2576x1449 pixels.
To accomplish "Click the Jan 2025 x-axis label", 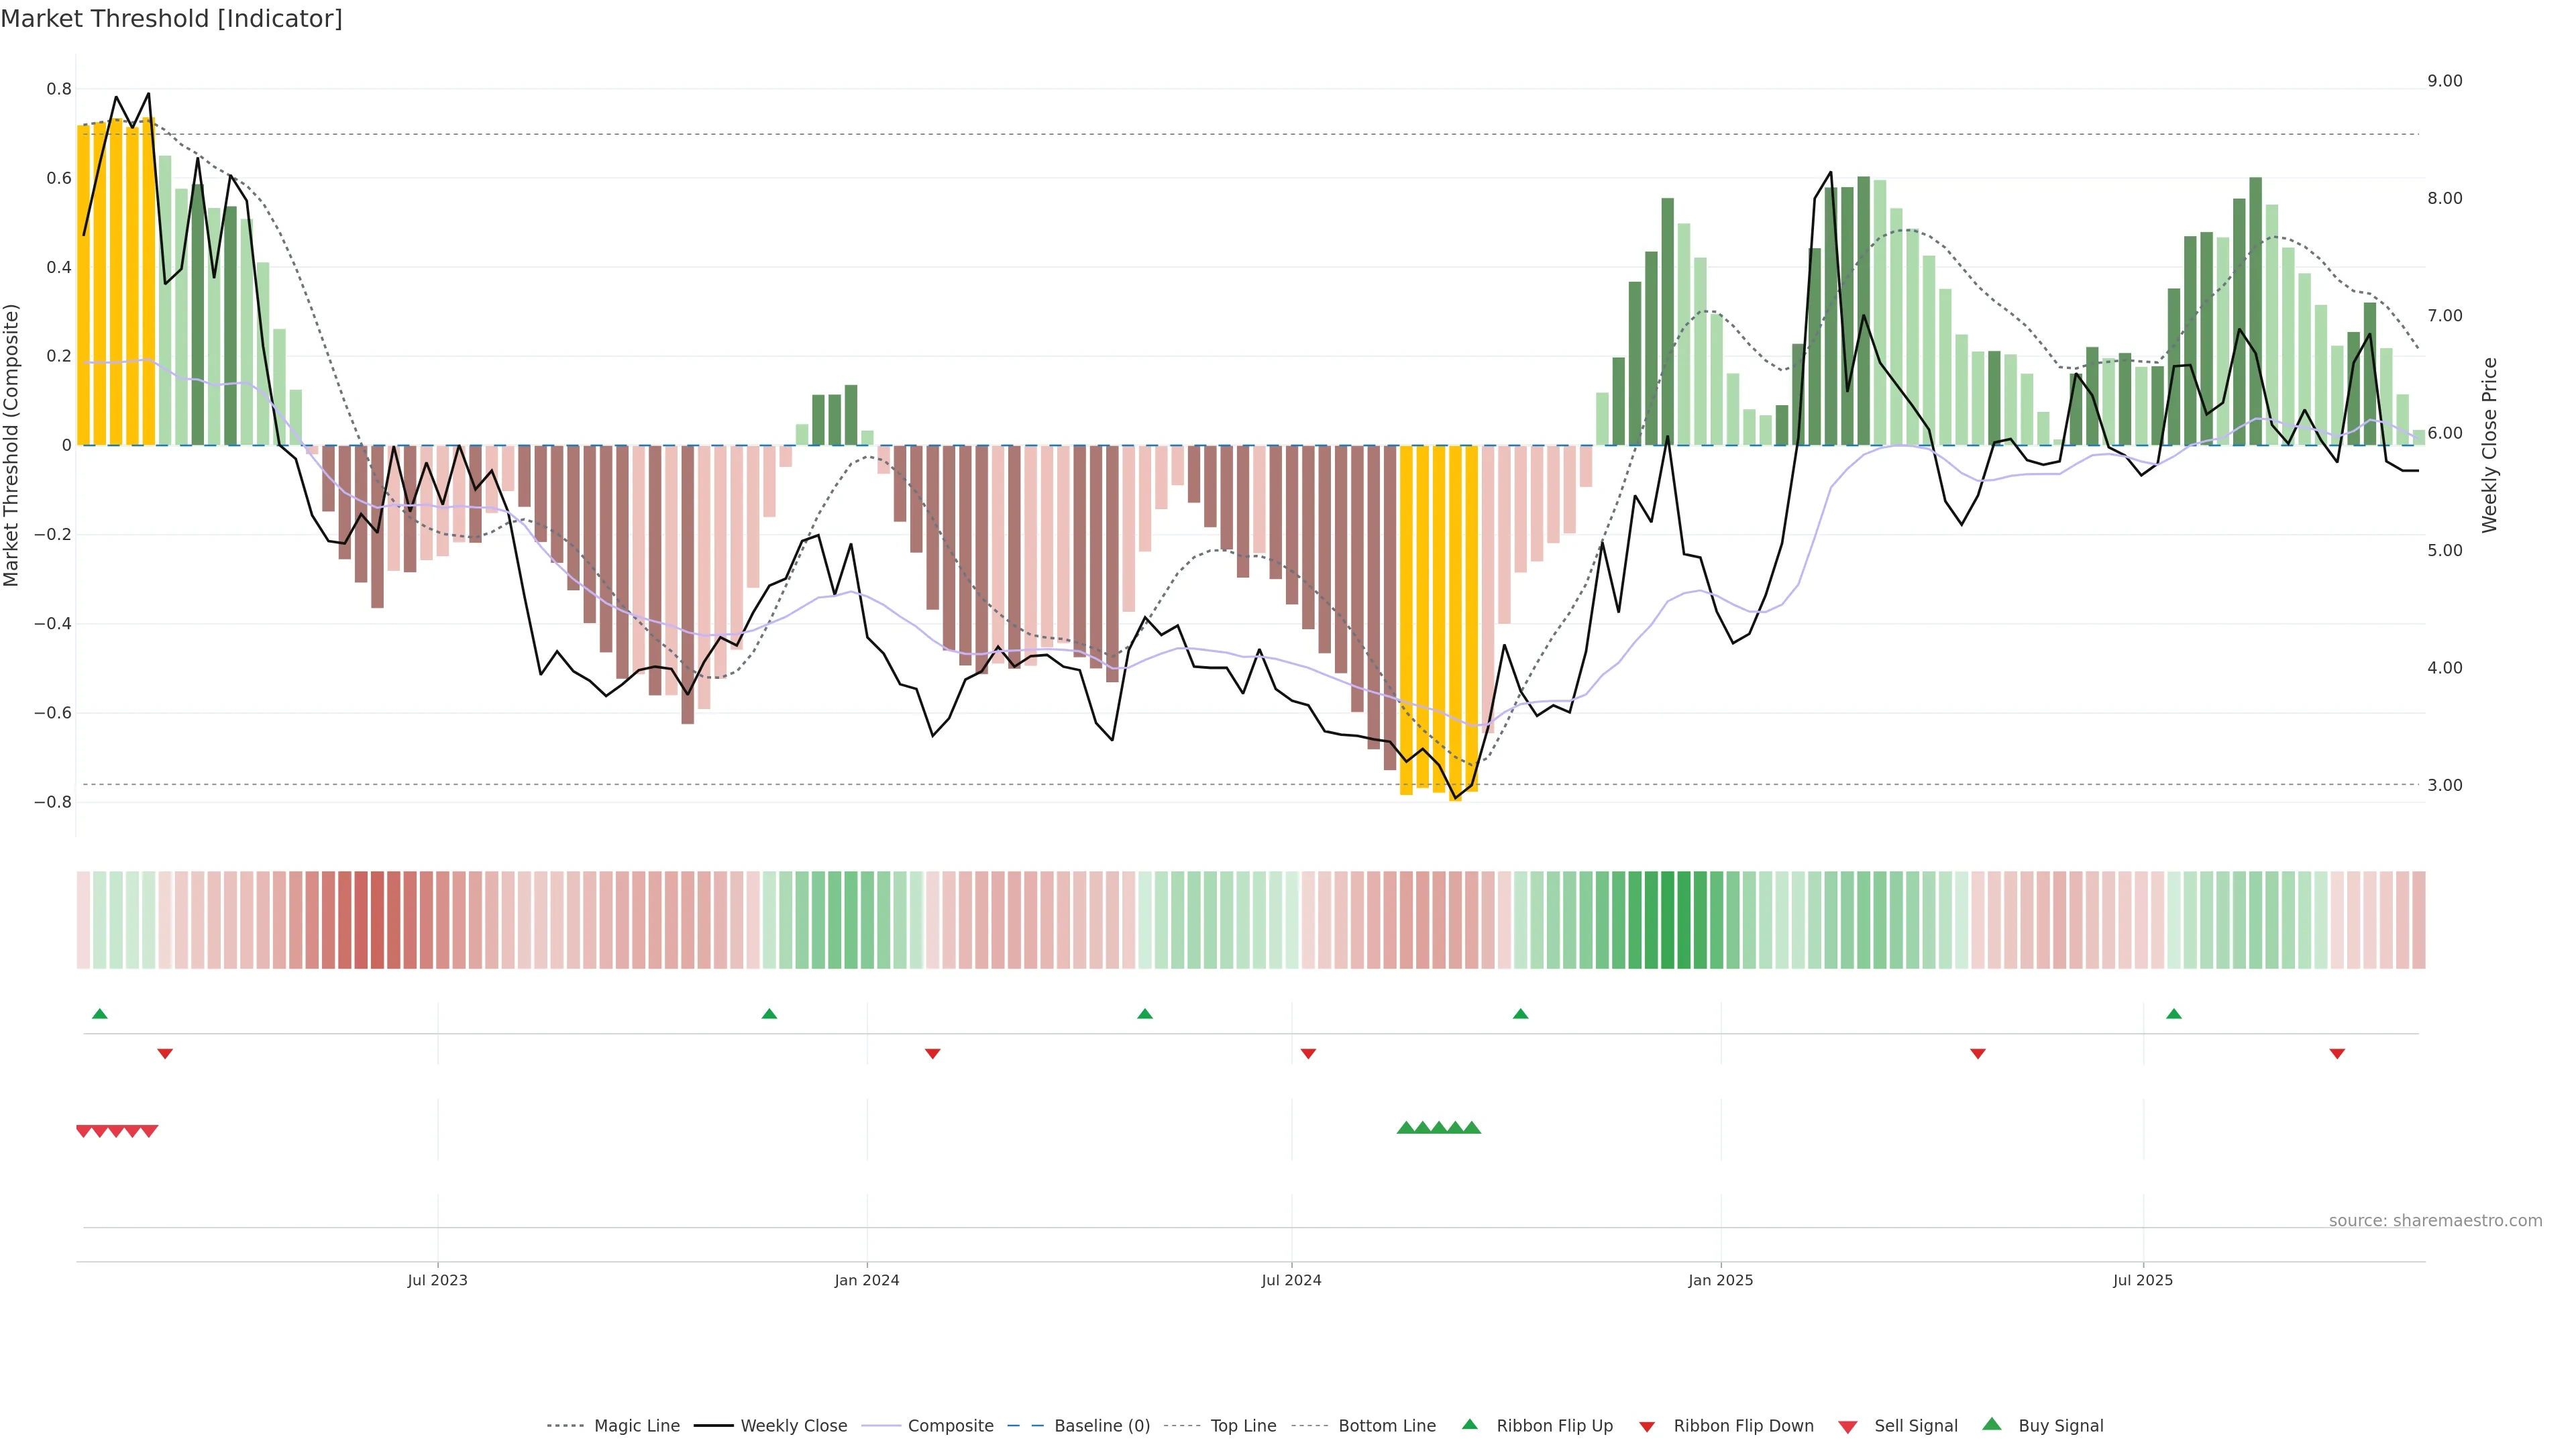I will click(1720, 1280).
